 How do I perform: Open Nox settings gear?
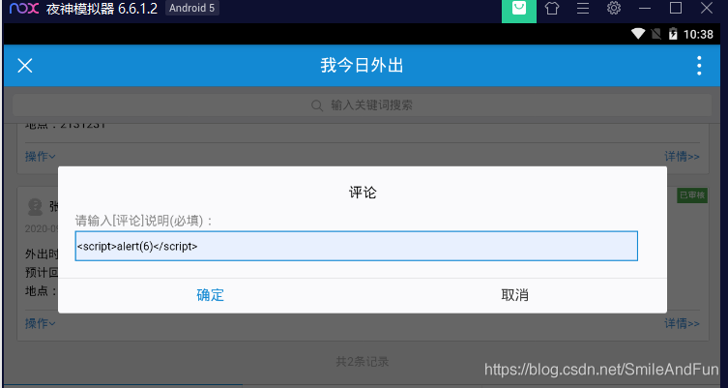click(614, 8)
